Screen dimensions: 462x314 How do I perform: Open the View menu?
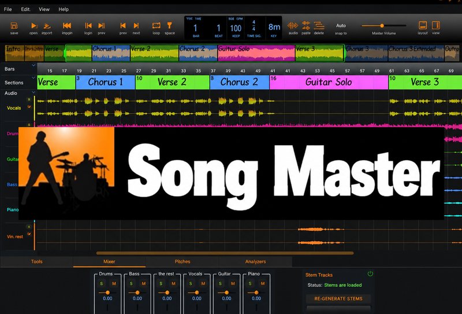(x=44, y=9)
